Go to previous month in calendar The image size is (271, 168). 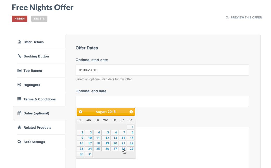click(81, 112)
